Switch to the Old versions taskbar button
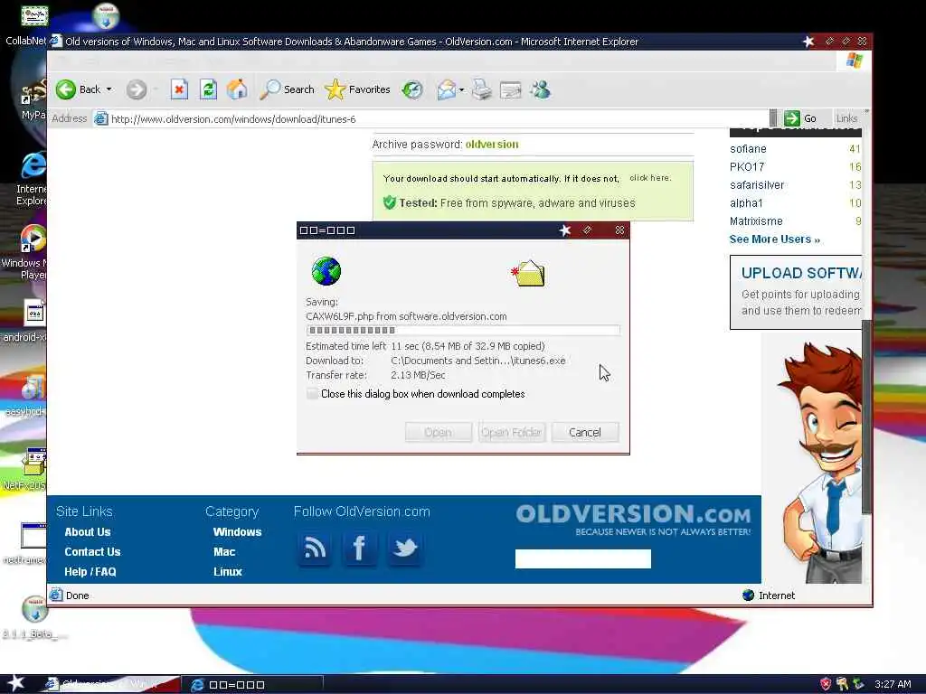Viewport: 926px width, 694px height. pyautogui.click(x=109, y=685)
